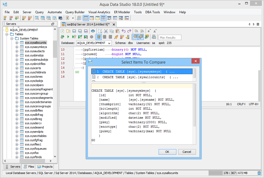The image size is (264, 178).
Task: Click the Max Results input field
Action: pyautogui.click(x=170, y=37)
